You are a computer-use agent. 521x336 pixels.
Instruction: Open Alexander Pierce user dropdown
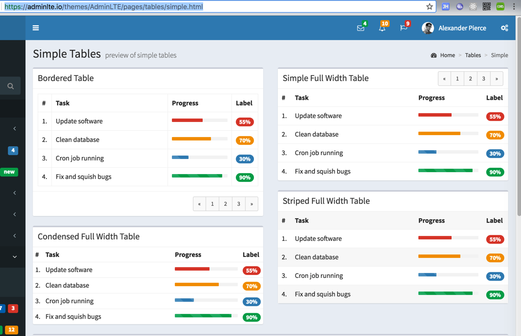pyautogui.click(x=454, y=28)
